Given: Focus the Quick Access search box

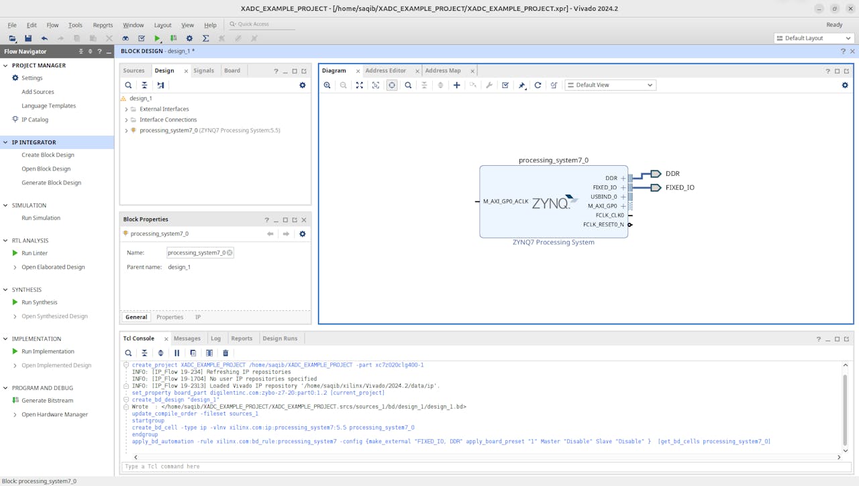Looking at the screenshot, I should pyautogui.click(x=262, y=24).
